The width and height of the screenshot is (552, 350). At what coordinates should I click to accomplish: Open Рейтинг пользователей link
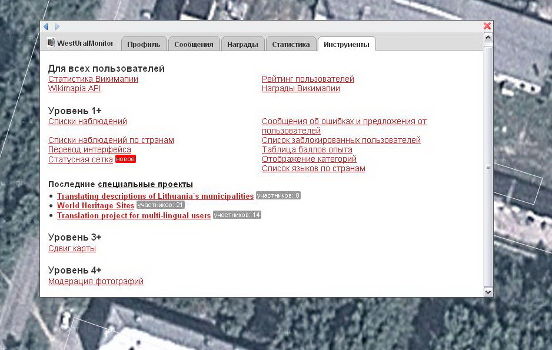308,79
